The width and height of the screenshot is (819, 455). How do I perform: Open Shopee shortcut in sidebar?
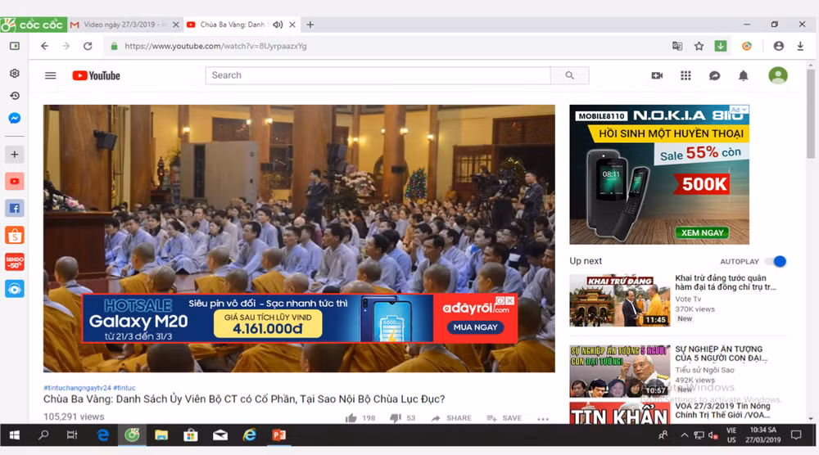pyautogui.click(x=15, y=236)
